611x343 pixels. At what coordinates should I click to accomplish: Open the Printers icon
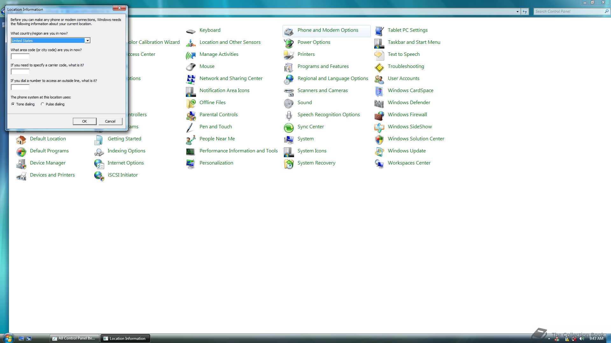click(289, 55)
